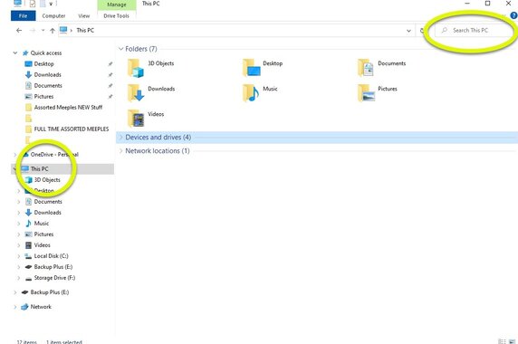The image size is (518, 344).
Task: Select Local Disk (C:) in sidebar
Action: (51, 256)
